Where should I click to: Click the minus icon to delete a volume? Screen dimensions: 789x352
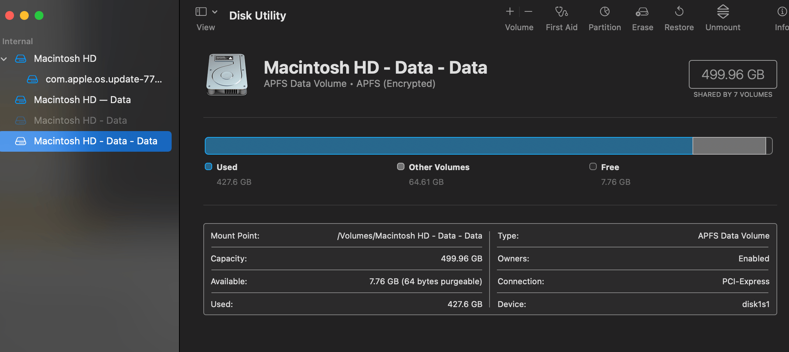coord(528,11)
